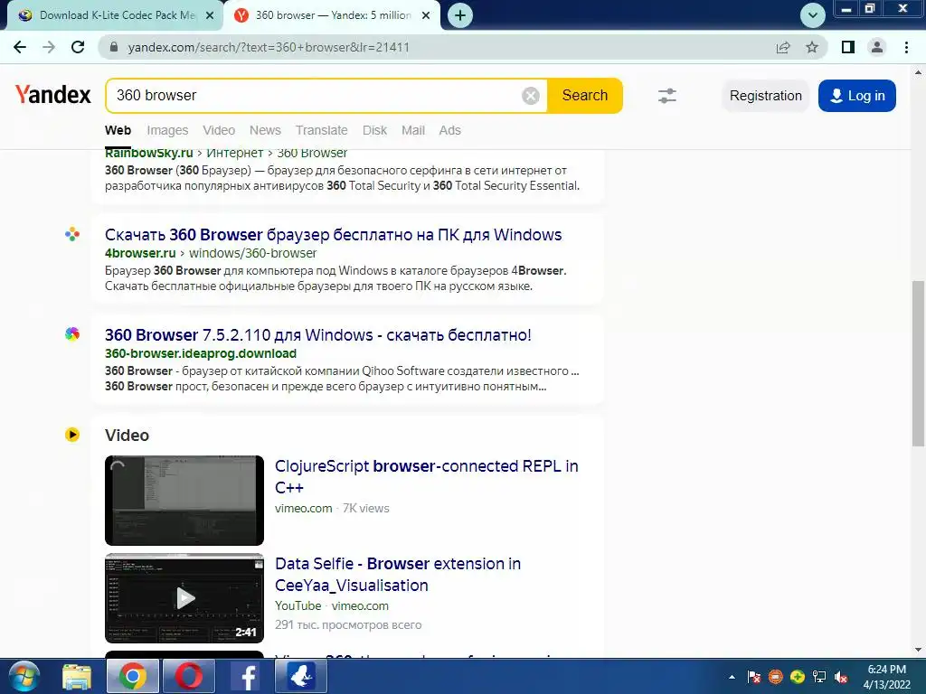Click the Log in button
926x694 pixels.
click(857, 96)
